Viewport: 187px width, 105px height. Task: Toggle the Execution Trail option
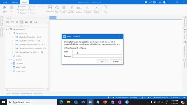pyautogui.click(x=63, y=9)
